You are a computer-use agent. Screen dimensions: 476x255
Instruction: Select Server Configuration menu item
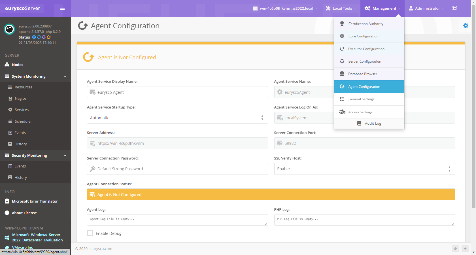pyautogui.click(x=369, y=61)
